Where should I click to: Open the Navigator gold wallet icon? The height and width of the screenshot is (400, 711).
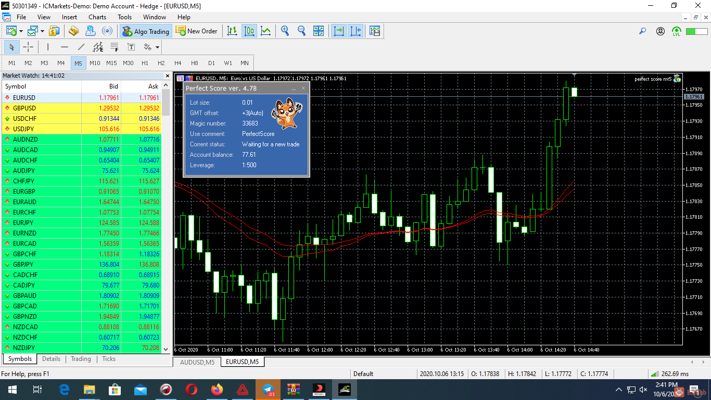point(73,31)
